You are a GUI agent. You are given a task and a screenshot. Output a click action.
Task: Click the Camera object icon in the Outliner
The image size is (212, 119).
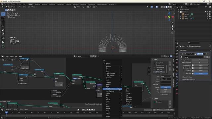point(183,14)
